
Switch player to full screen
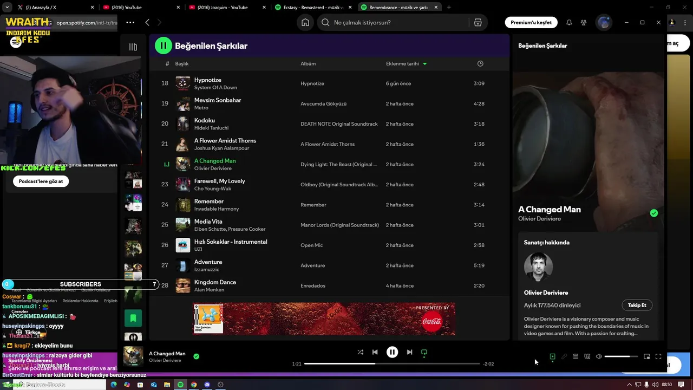(x=658, y=356)
